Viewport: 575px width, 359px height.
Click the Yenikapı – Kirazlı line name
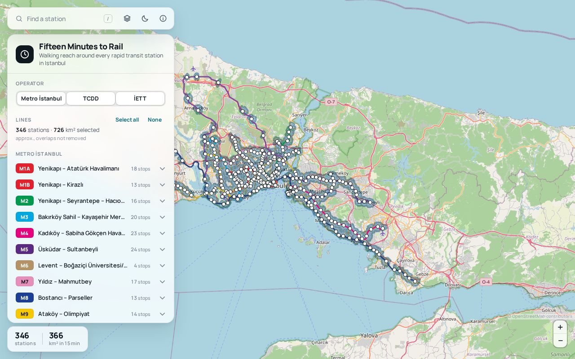click(x=61, y=185)
